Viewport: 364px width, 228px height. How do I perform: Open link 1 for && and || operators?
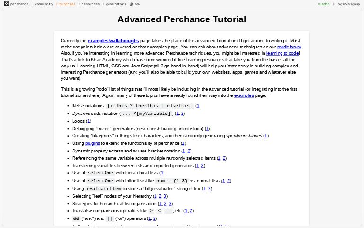tap(149, 218)
